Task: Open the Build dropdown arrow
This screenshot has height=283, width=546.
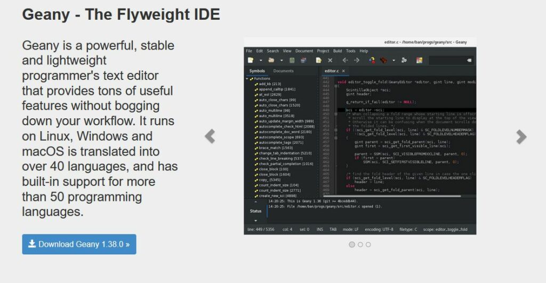Action: [394, 61]
